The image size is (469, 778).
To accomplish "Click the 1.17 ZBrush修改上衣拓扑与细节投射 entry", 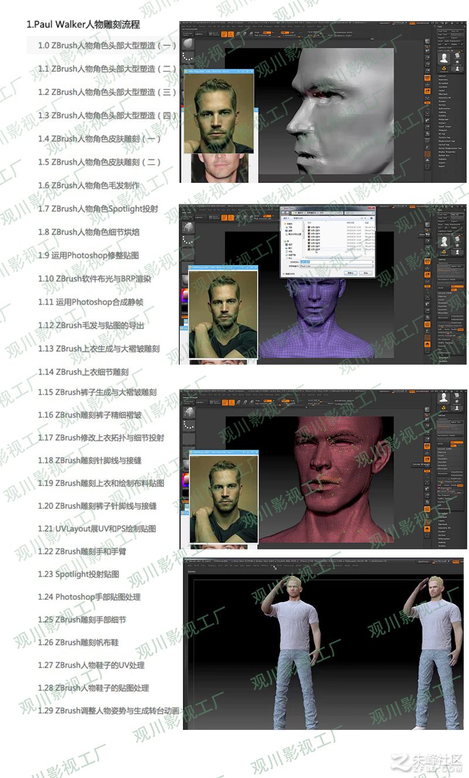I will click(101, 438).
